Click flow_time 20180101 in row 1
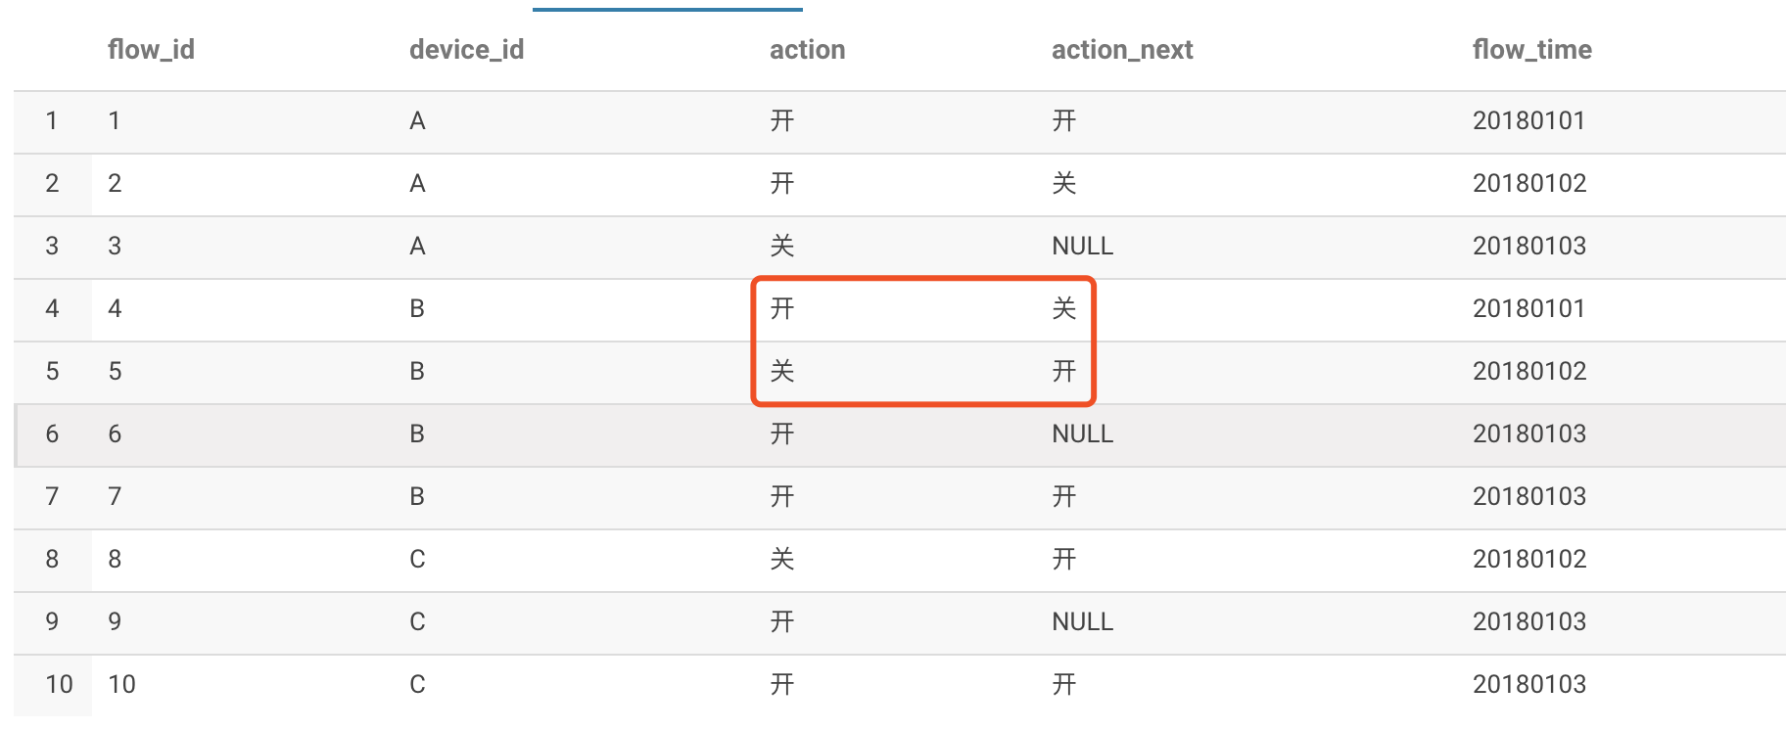This screenshot has width=1786, height=730. click(x=1528, y=121)
